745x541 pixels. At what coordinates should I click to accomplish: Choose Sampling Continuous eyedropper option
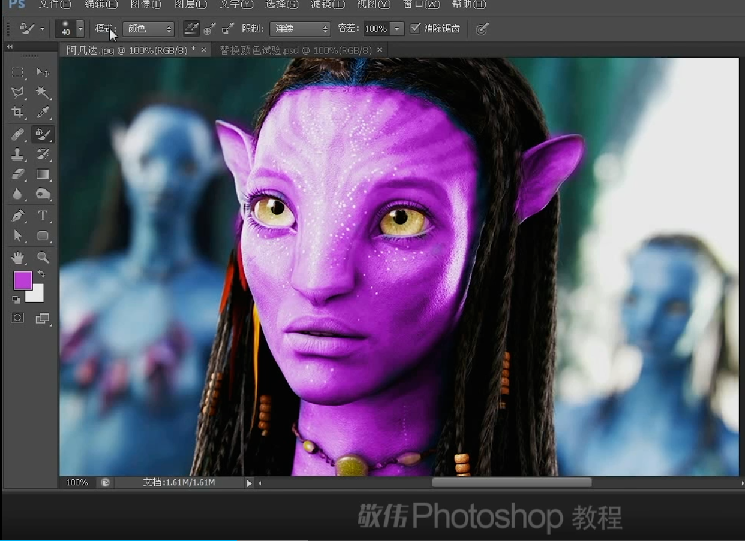point(191,28)
